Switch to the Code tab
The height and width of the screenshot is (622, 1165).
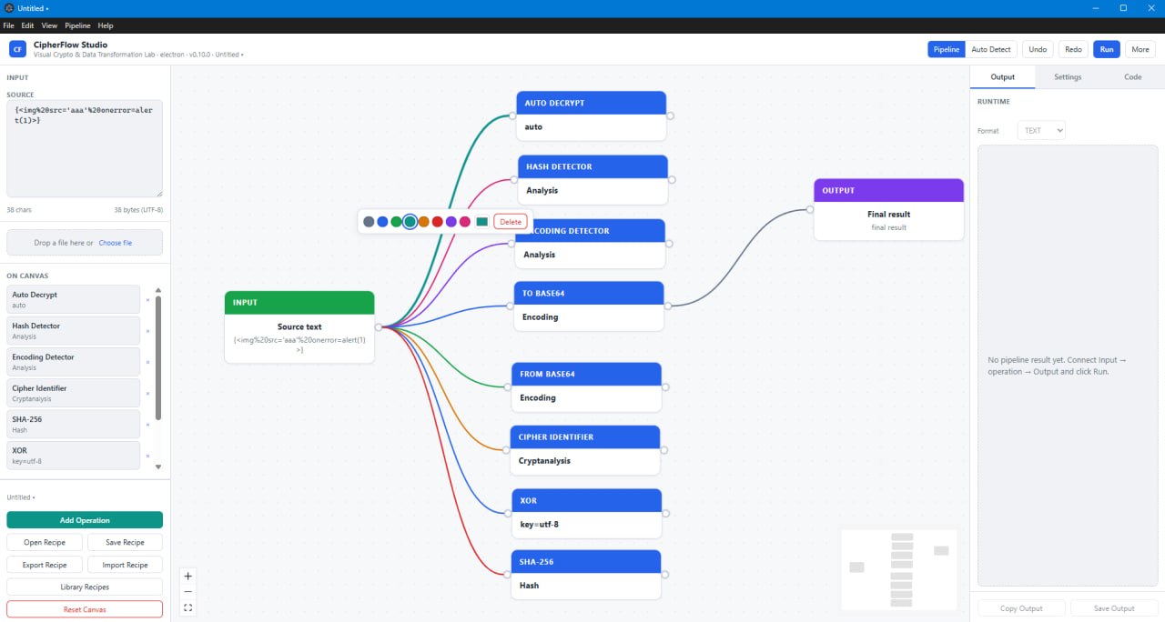[x=1133, y=77]
